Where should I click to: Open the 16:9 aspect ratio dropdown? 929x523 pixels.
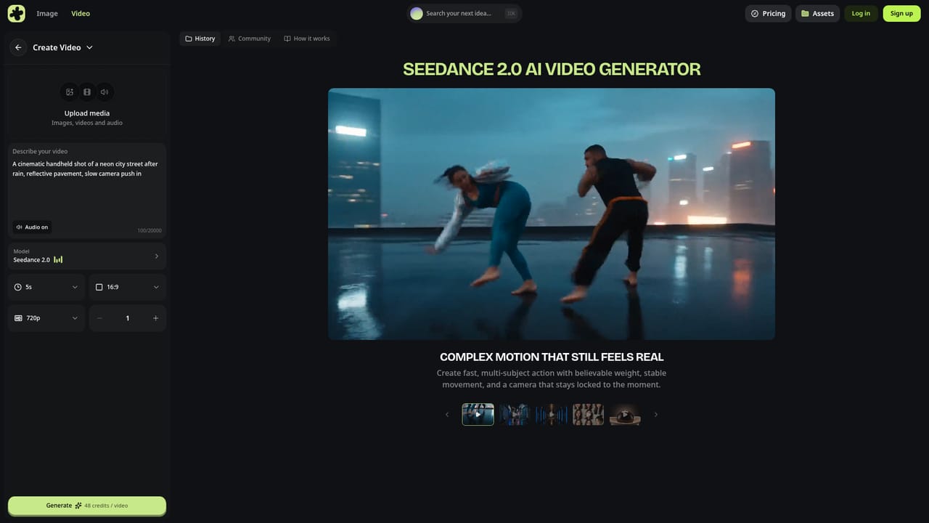click(x=128, y=287)
